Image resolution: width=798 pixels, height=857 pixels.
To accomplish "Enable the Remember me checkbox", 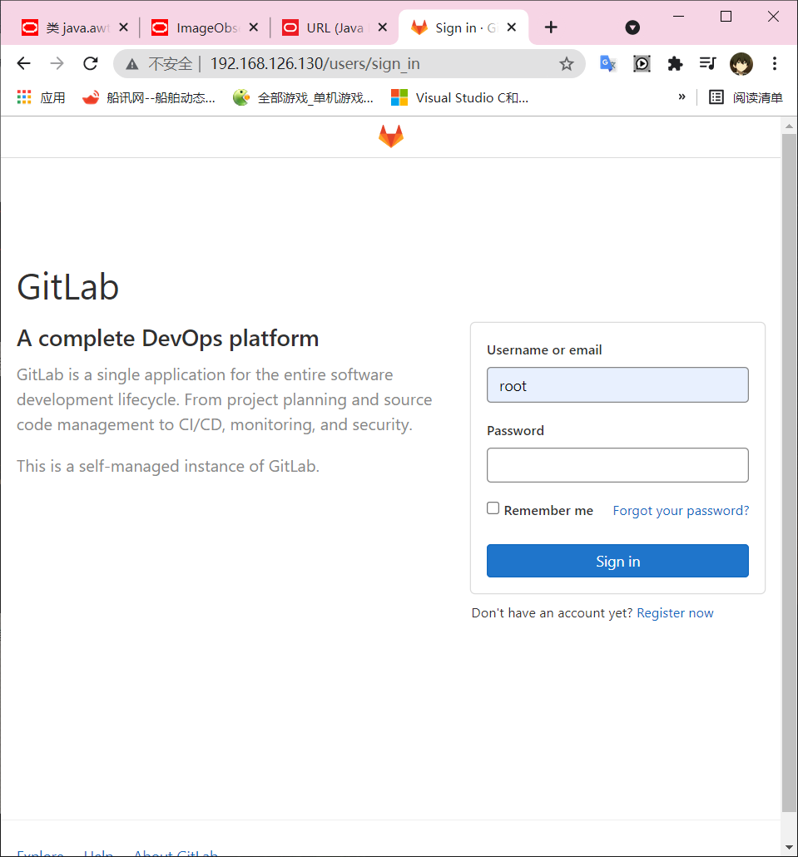I will pos(493,508).
